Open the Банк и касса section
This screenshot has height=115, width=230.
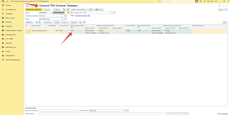coord(9,18)
